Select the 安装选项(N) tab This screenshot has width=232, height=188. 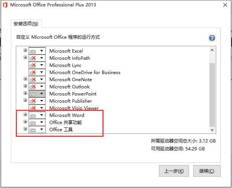click(26, 24)
